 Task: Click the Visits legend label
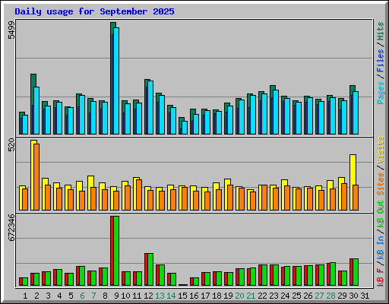click(x=380, y=150)
